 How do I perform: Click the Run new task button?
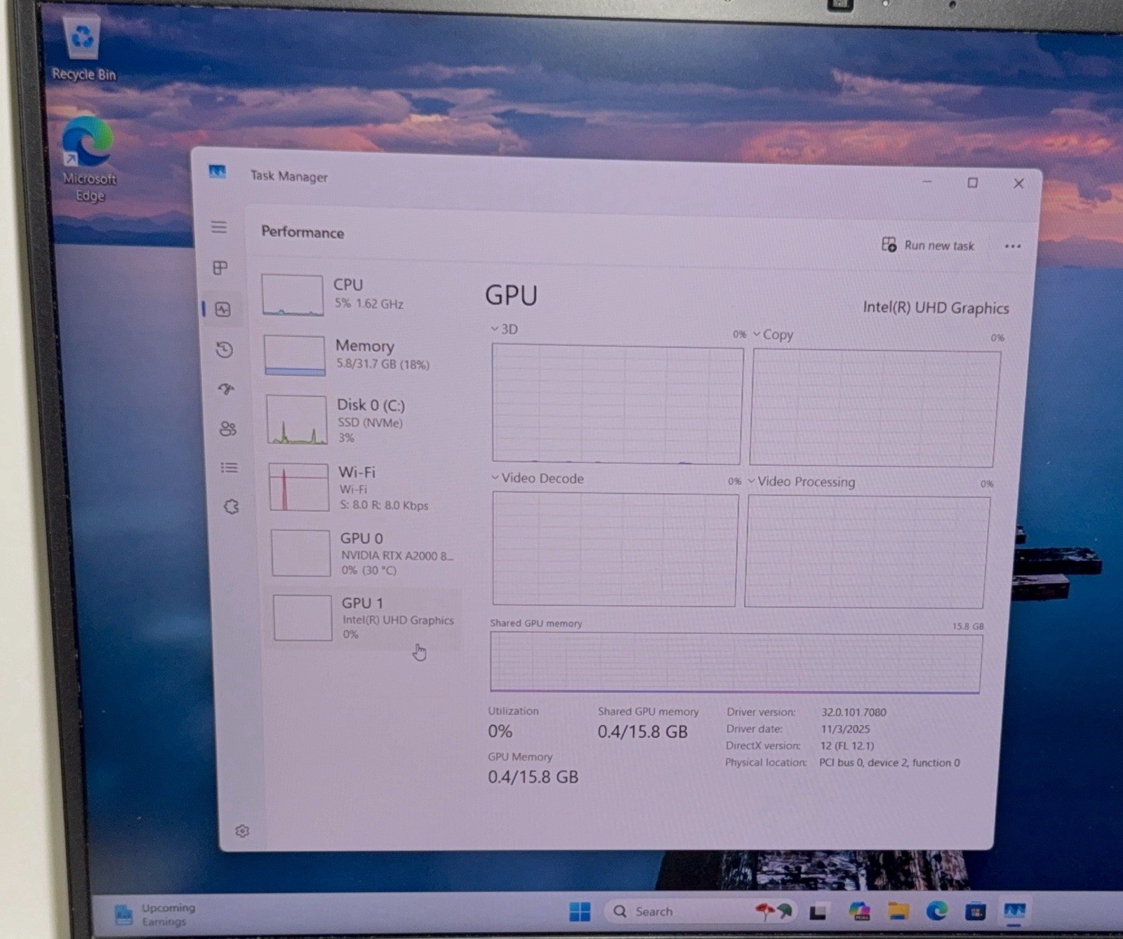tap(928, 245)
